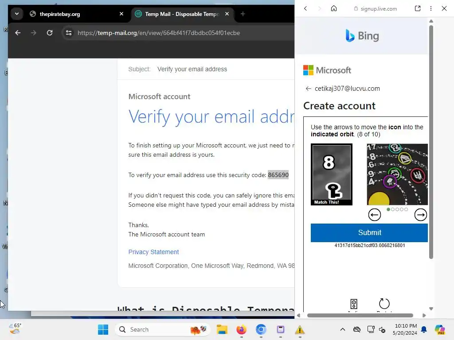The image size is (454, 340).
Task: Close the Bing sidebar panel
Action: 444,8
